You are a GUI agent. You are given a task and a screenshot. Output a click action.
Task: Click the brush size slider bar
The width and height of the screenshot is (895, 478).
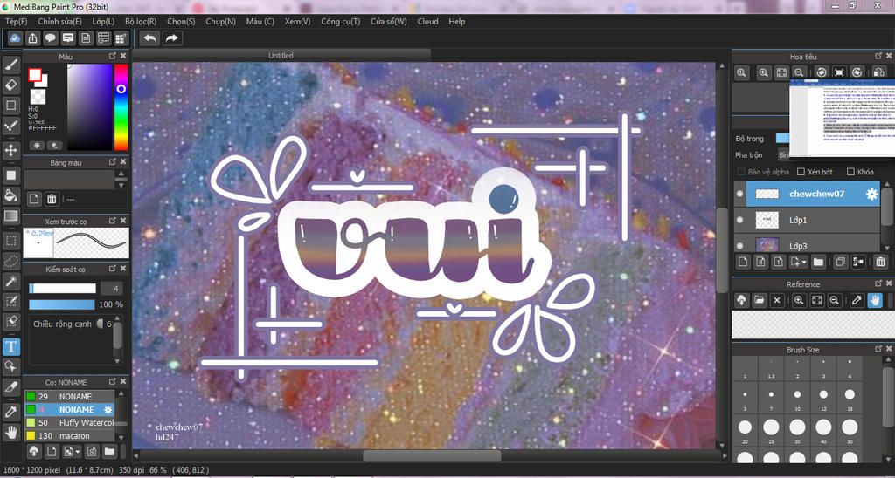(x=62, y=288)
